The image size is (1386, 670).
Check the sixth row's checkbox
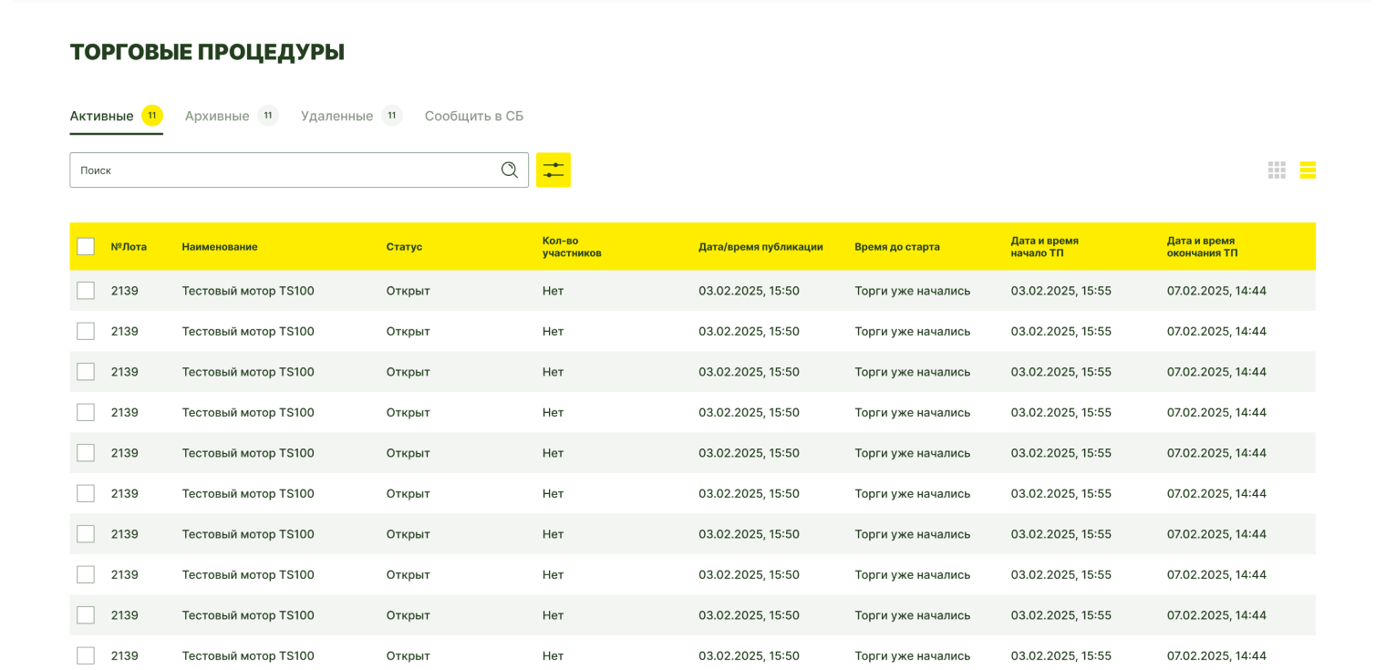(86, 493)
